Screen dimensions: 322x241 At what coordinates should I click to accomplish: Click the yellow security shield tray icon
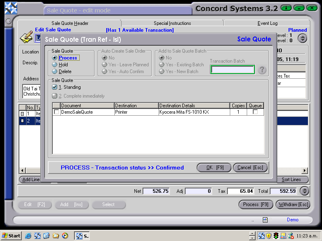point(268,235)
